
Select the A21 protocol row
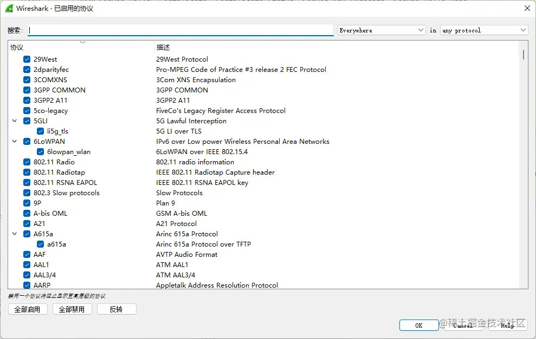(x=263, y=223)
